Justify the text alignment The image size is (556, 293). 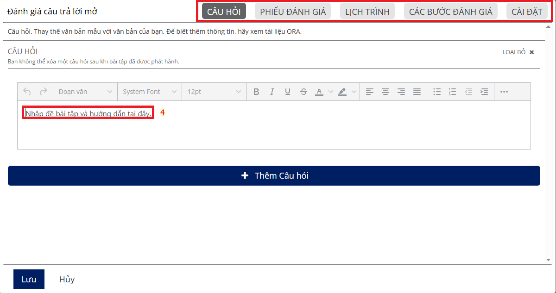(x=417, y=92)
